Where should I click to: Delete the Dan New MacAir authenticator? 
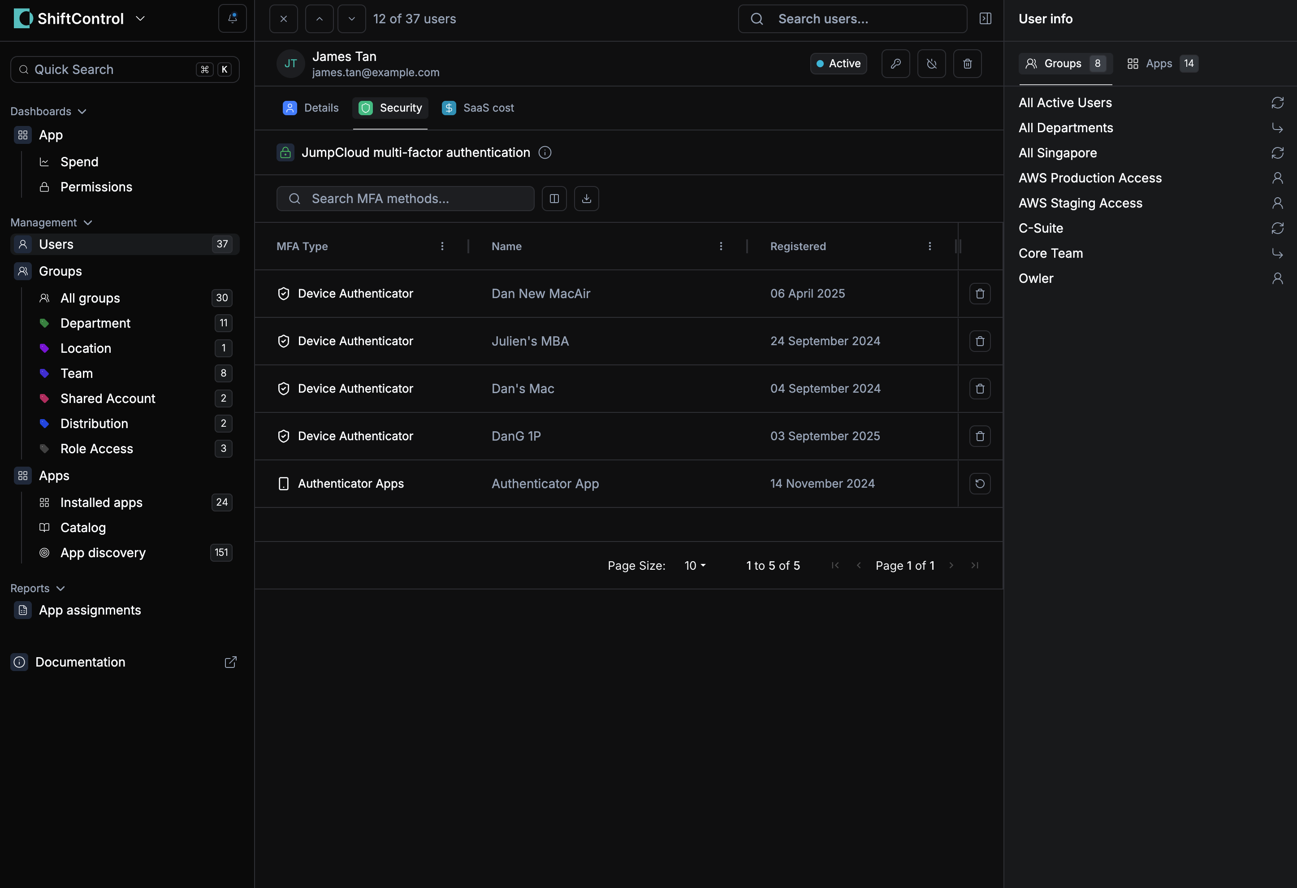pyautogui.click(x=979, y=294)
